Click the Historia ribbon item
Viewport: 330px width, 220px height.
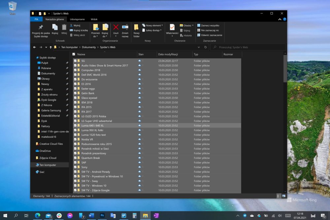[186, 35]
